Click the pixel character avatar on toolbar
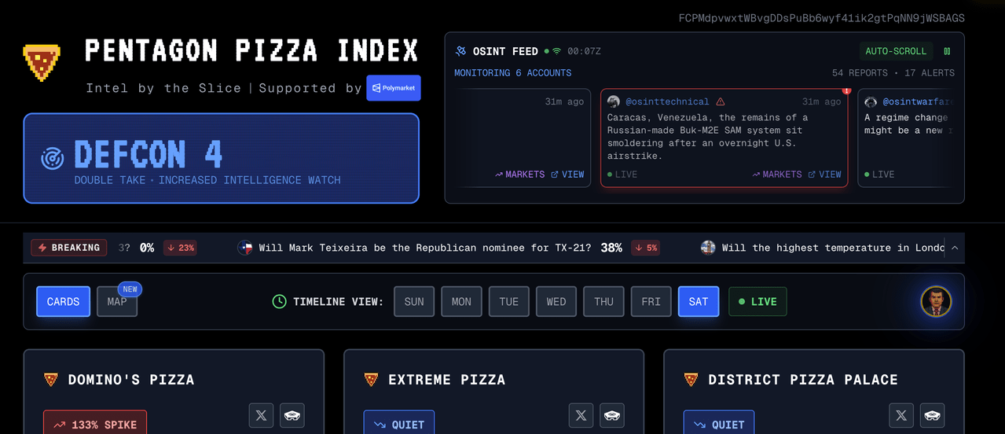This screenshot has height=434, width=1005. point(936,301)
